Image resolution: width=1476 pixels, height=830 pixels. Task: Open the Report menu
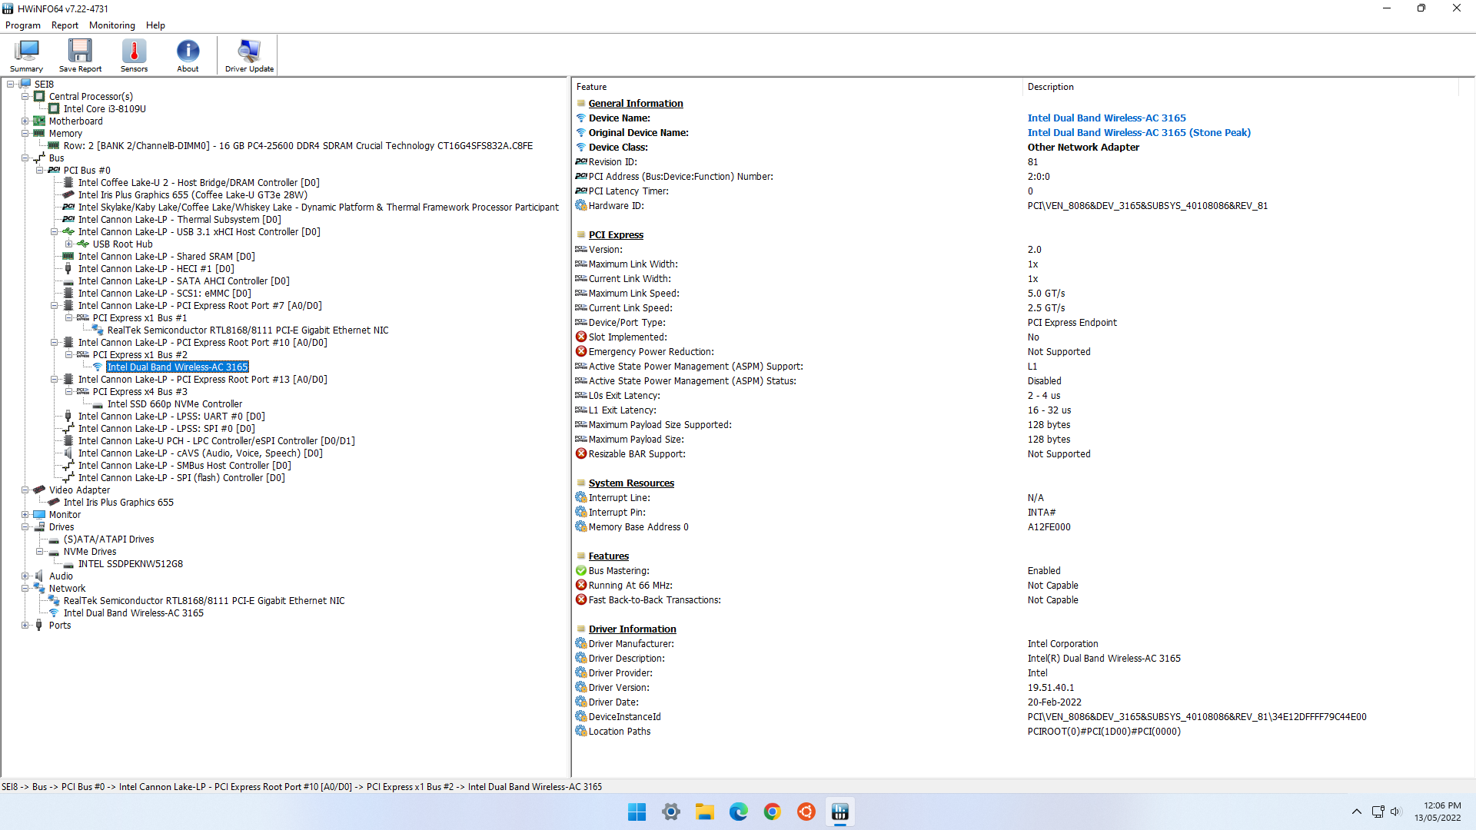(65, 25)
